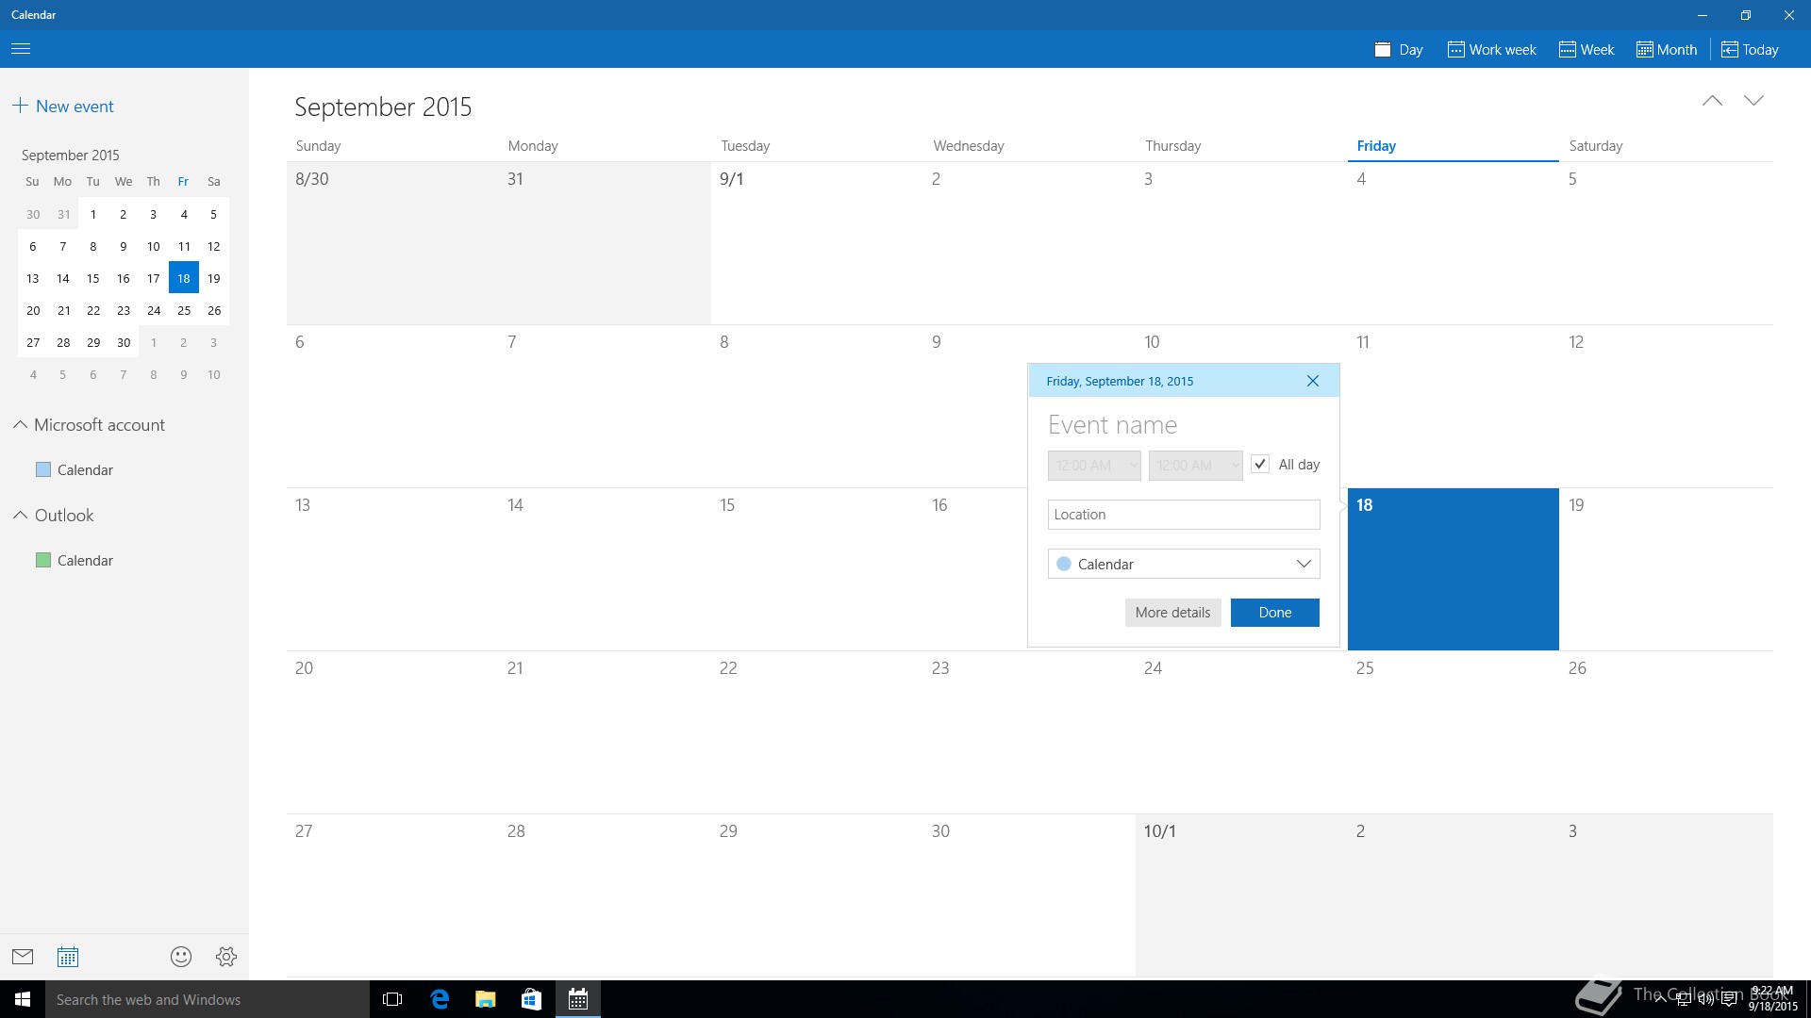The width and height of the screenshot is (1811, 1018).
Task: Select day 9/1 in month grid
Action: [817, 243]
